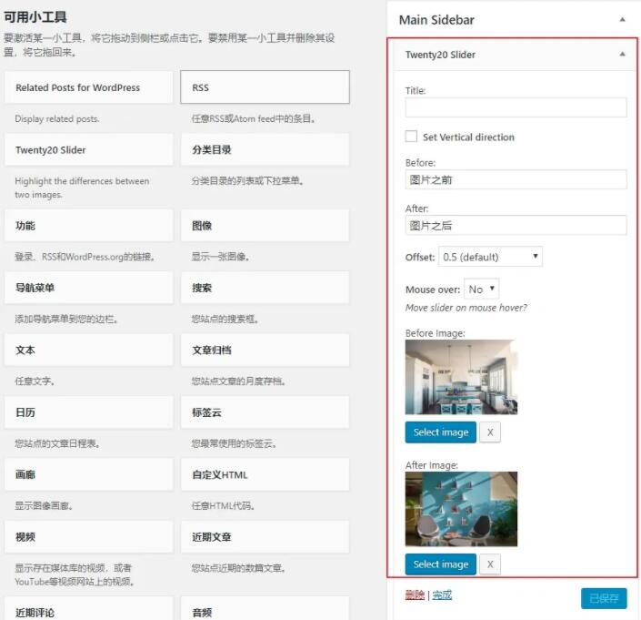Add the RSS widget

(x=265, y=87)
